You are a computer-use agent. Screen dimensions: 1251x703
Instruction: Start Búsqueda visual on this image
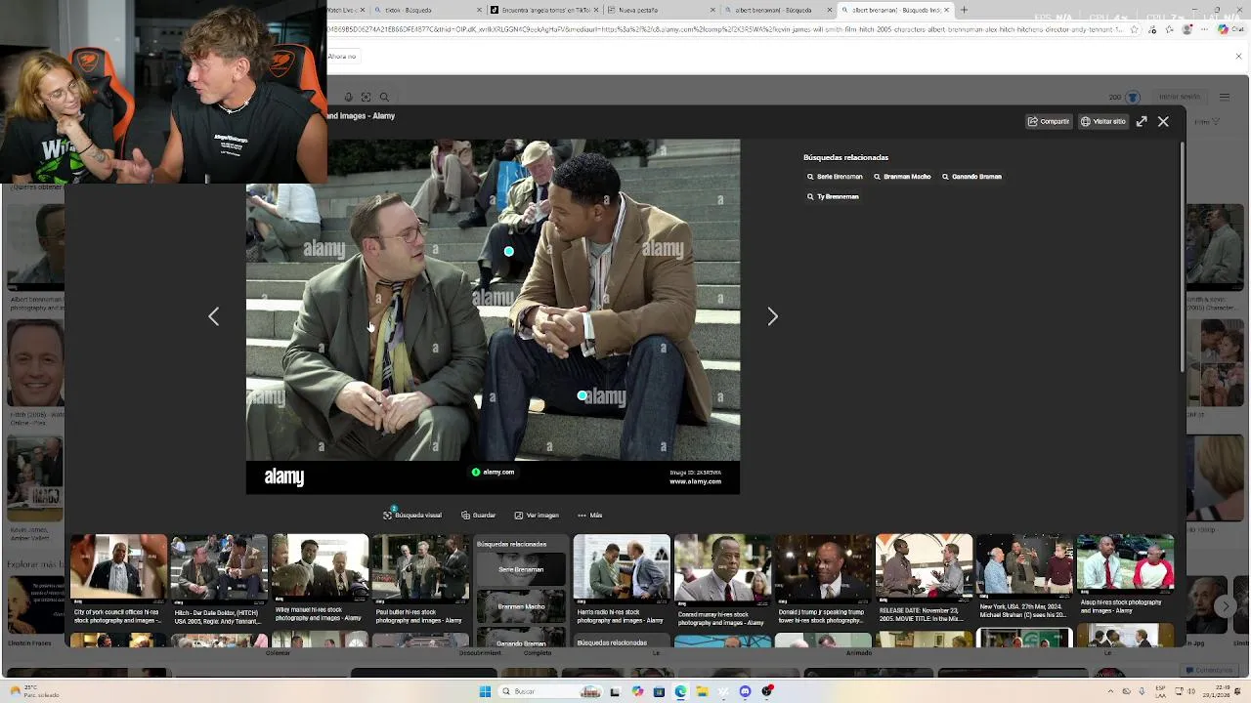coord(412,515)
